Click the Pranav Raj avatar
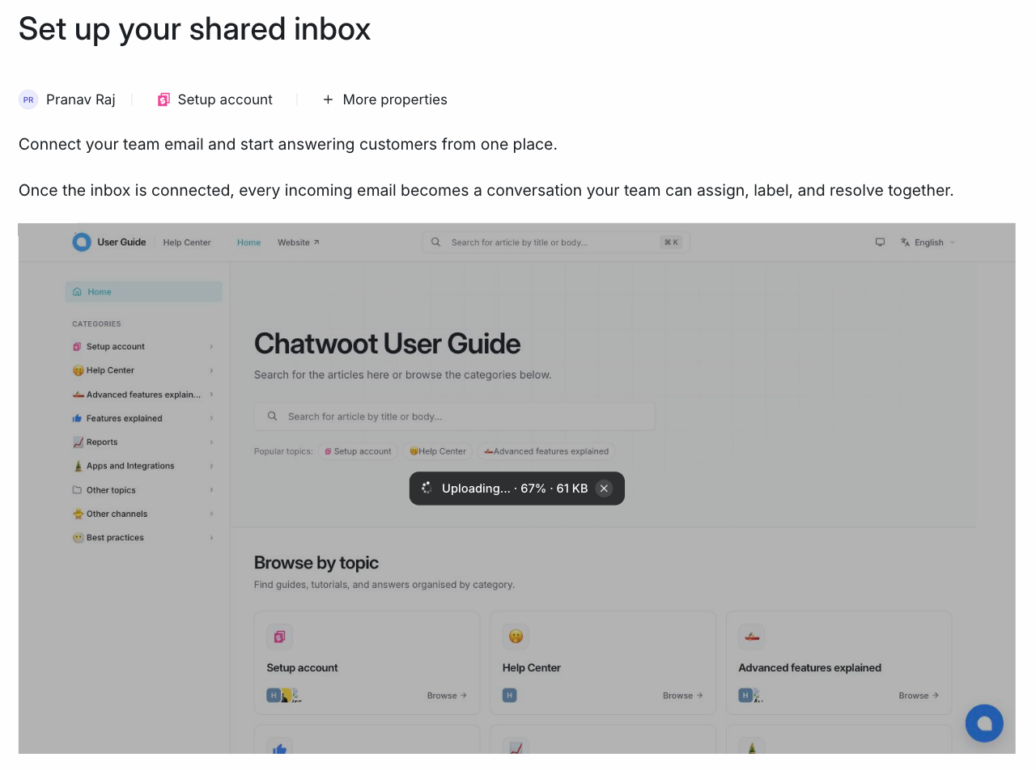Image resolution: width=1036 pixels, height=770 pixels. [x=28, y=99]
